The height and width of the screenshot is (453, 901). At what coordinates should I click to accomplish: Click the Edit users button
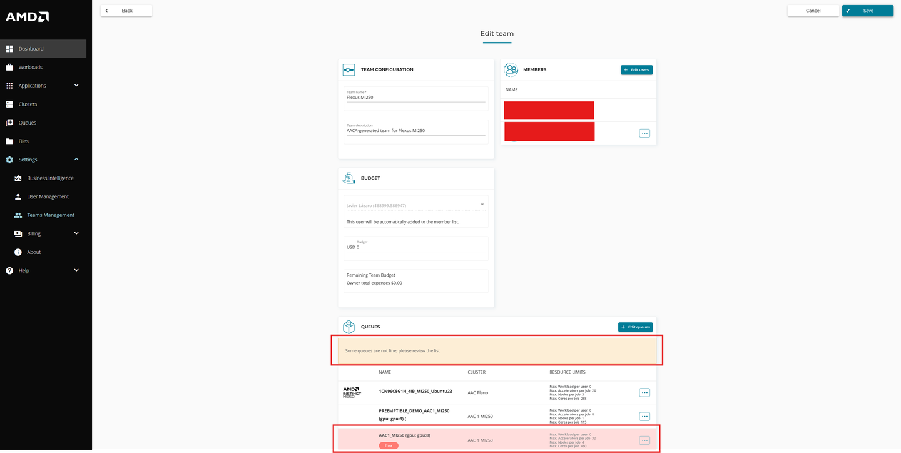pos(636,70)
